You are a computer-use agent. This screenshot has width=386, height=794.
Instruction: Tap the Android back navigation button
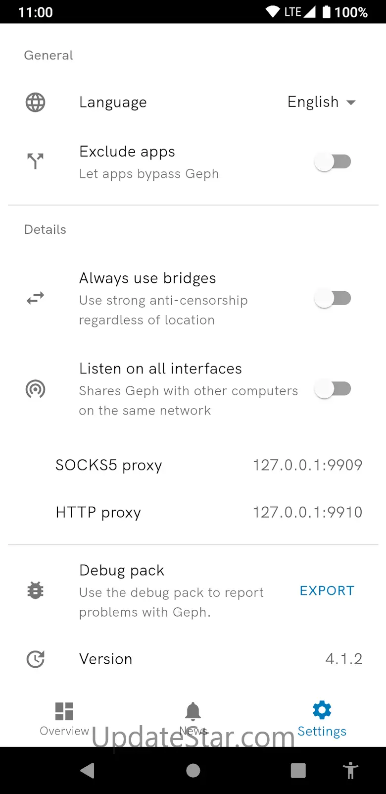pyautogui.click(x=88, y=771)
